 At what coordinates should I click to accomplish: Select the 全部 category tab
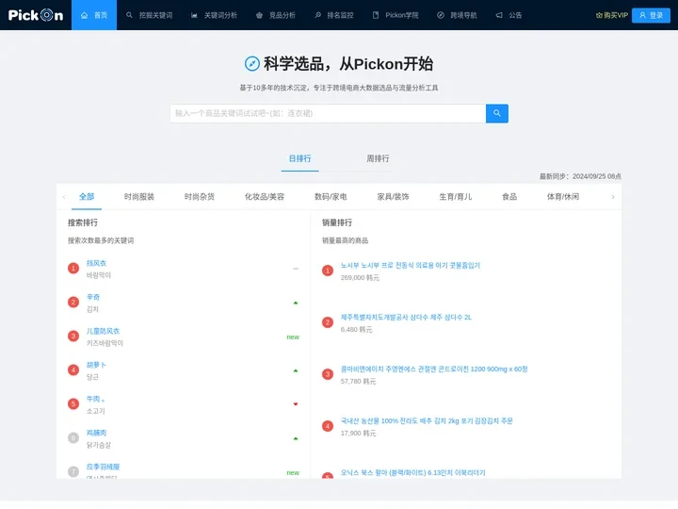pos(87,197)
